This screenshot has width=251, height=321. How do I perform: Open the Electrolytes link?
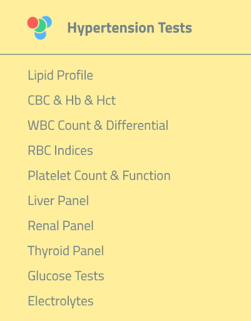click(x=61, y=301)
